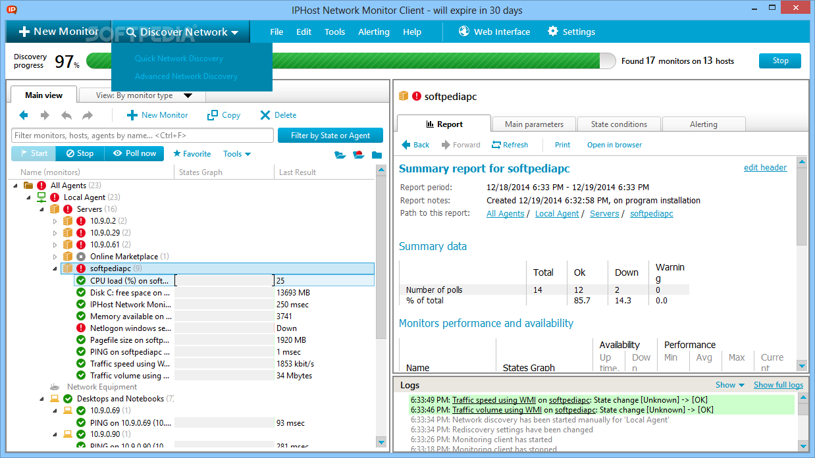The width and height of the screenshot is (815, 458).
Task: Click Print in report toolbar
Action: click(562, 145)
